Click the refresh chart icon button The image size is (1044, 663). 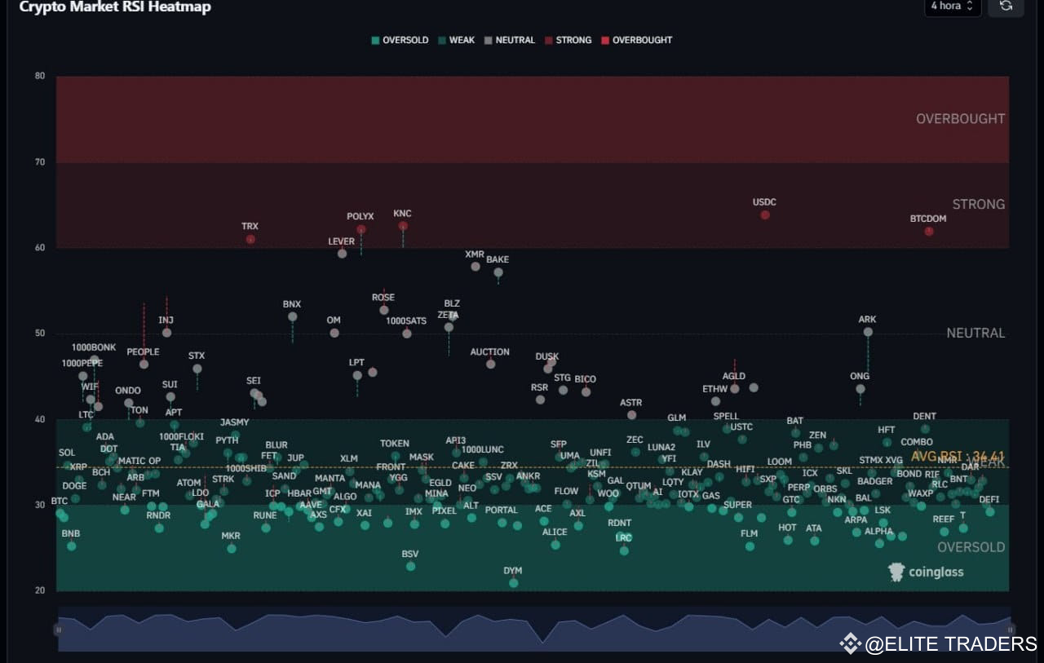[x=1006, y=7]
